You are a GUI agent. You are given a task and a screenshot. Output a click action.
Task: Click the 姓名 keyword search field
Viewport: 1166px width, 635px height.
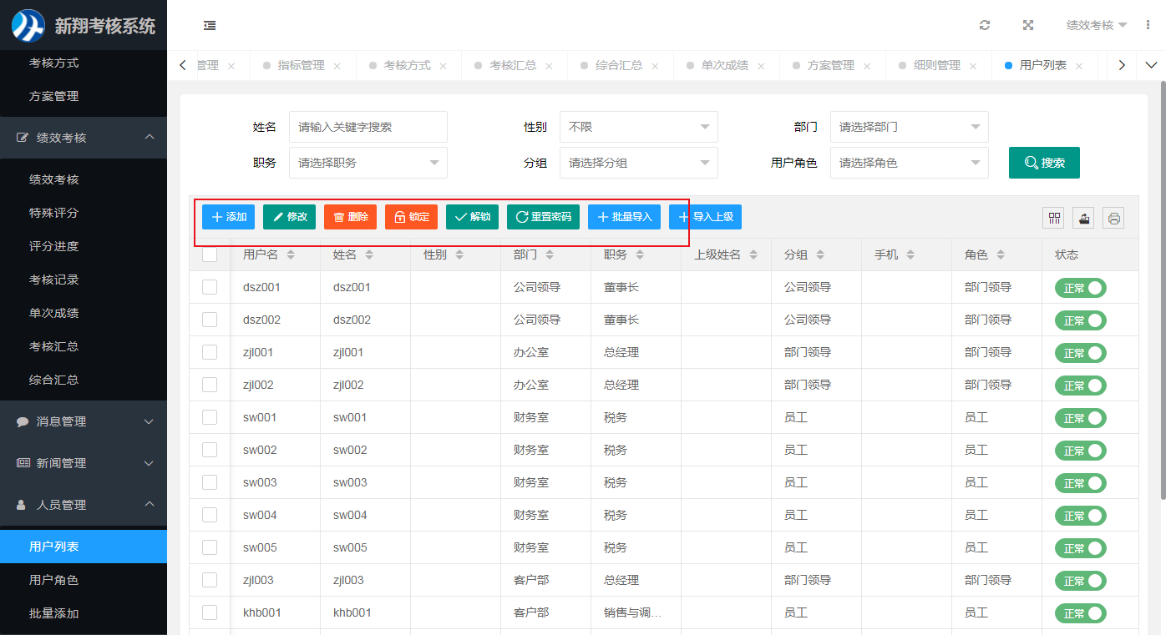click(368, 127)
